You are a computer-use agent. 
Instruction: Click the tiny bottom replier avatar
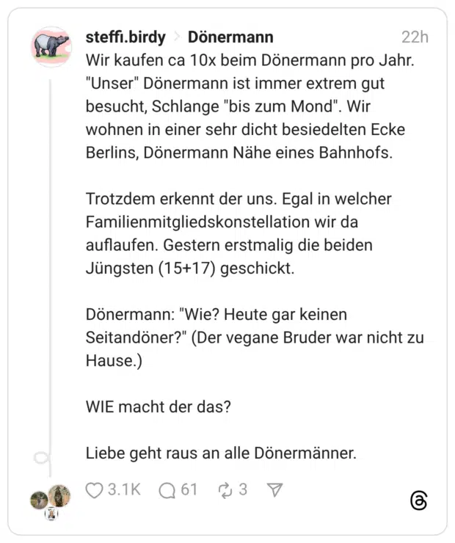point(51,515)
